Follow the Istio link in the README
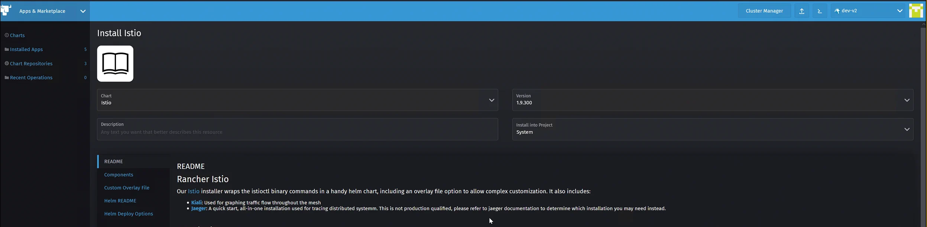Screen dimensions: 927x227 (194, 191)
